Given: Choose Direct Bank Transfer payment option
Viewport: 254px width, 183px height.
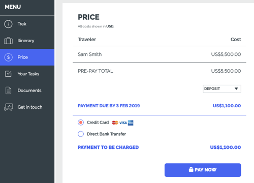Looking at the screenshot, I should point(81,134).
